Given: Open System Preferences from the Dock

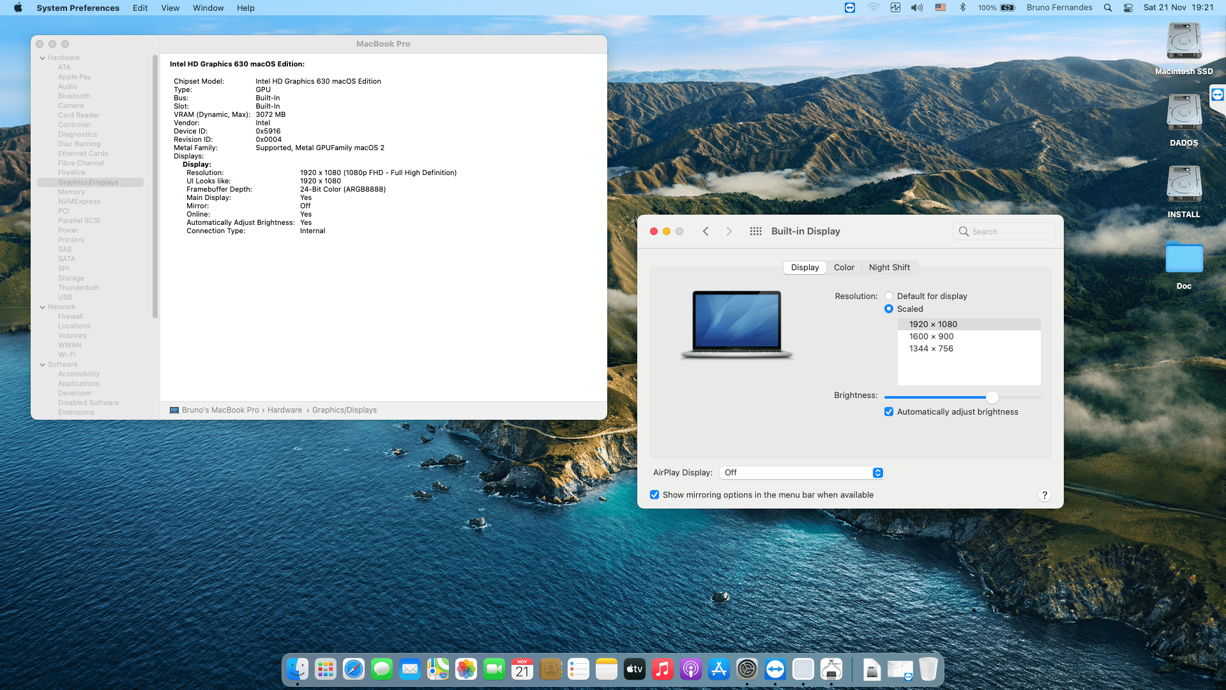Looking at the screenshot, I should (x=747, y=669).
